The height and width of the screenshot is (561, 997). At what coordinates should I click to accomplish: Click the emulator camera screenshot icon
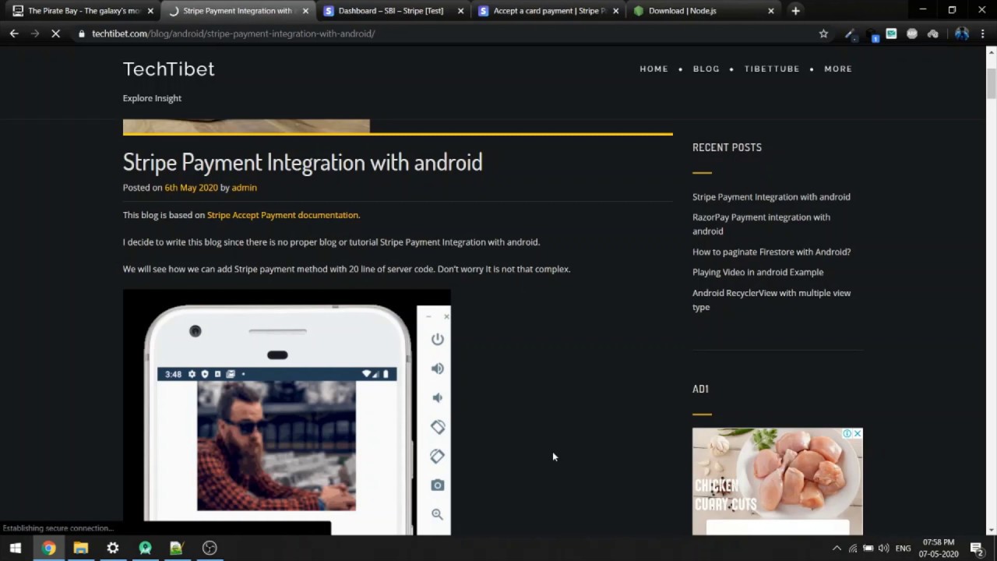(x=438, y=485)
